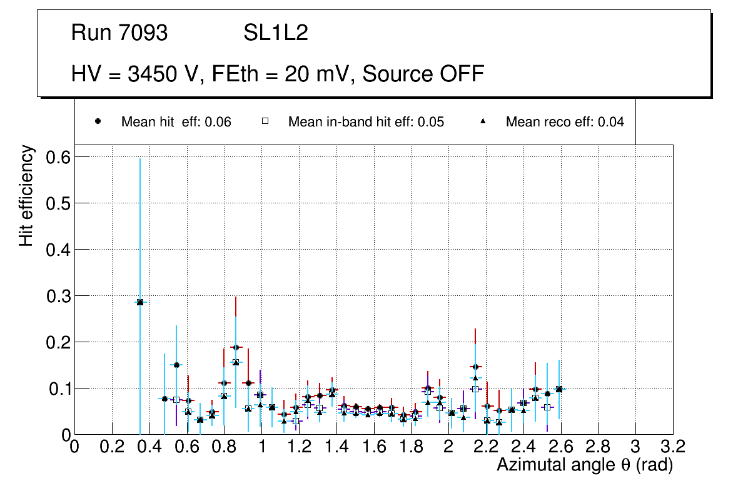748x483 pixels.
Task: Click the circle marker peak near 0.86 rad
Action: (236, 347)
